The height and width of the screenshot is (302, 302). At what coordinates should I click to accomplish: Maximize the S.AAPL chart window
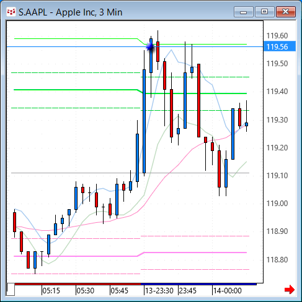pyautogui.click(x=265, y=12)
